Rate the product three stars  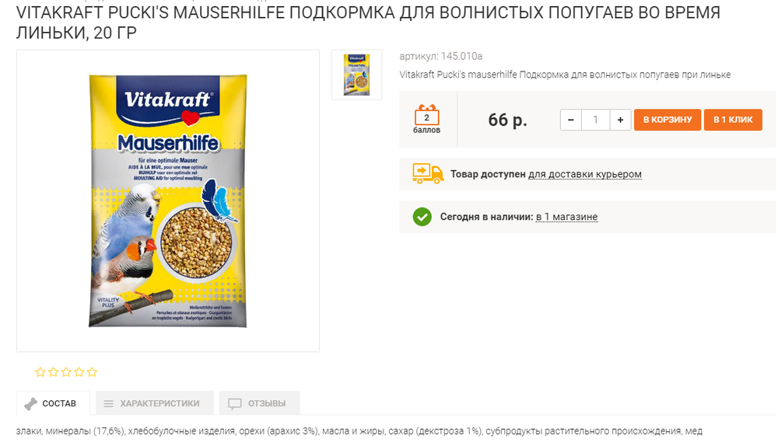pos(66,372)
